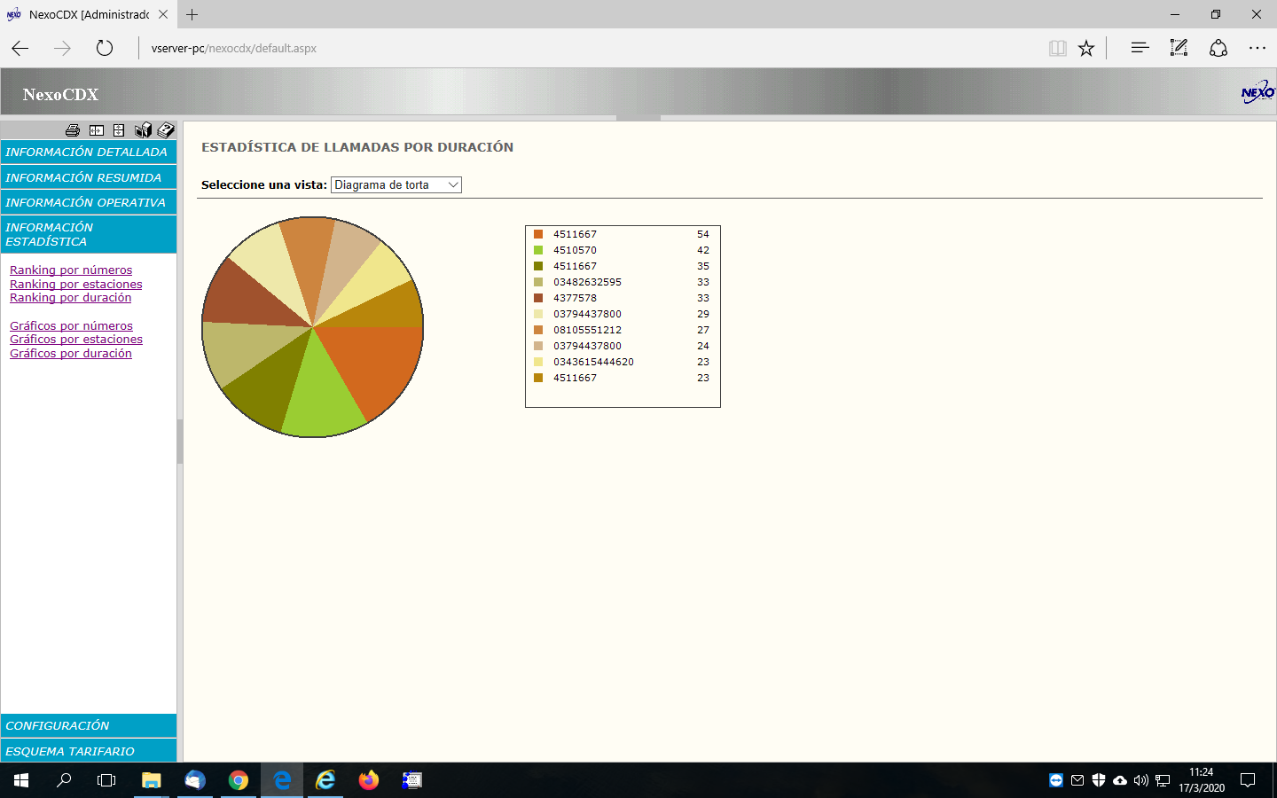Image resolution: width=1277 pixels, height=798 pixels.
Task: Click the sidebar splitter handle
Action: pyautogui.click(x=180, y=442)
